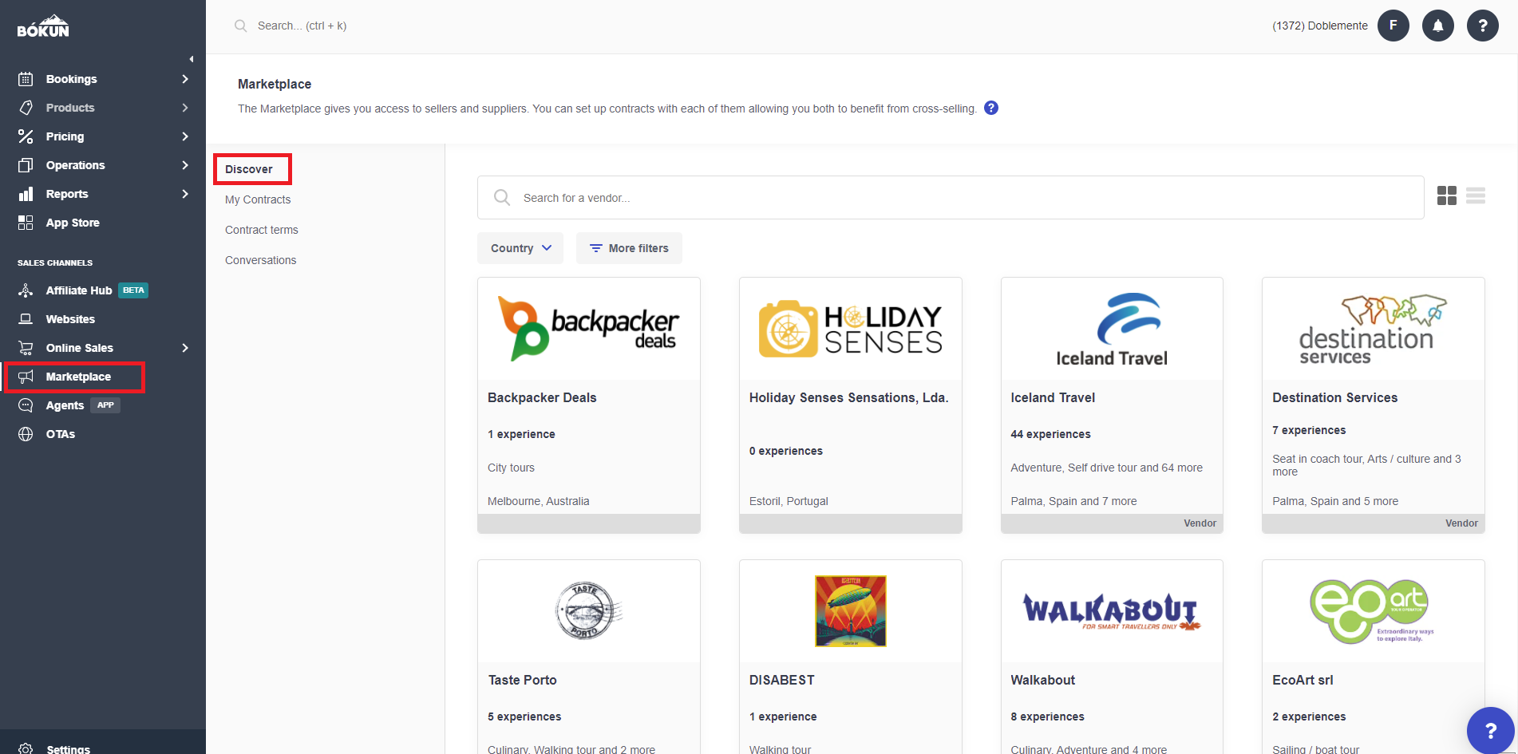Open the EcoArt srl logo thumbnail

1374,611
